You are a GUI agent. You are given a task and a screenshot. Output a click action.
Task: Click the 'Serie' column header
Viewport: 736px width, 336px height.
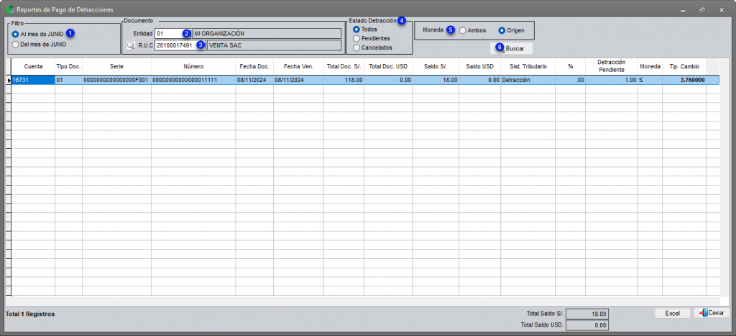(116, 67)
